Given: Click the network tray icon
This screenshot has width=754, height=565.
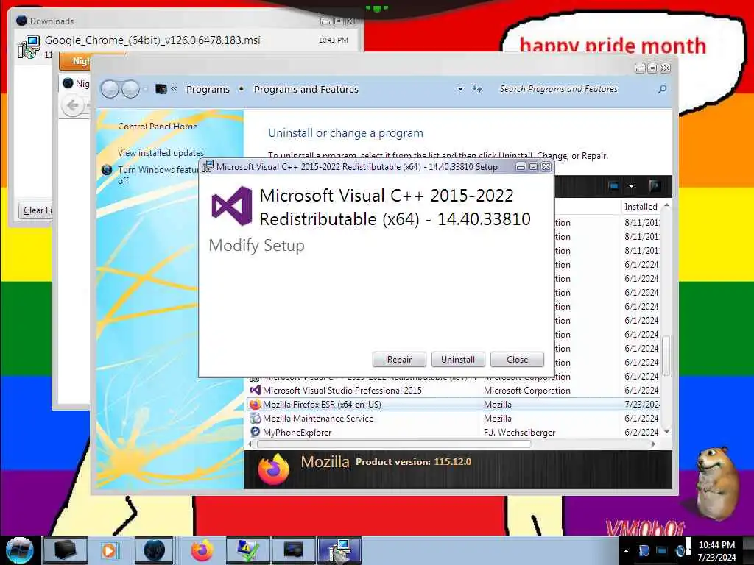Looking at the screenshot, I should coord(662,551).
